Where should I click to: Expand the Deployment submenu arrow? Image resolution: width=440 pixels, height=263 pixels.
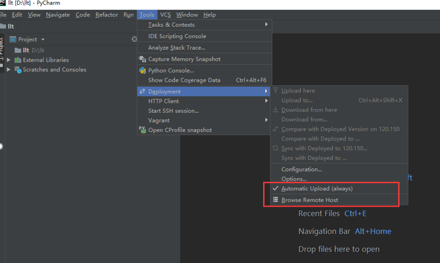[266, 92]
